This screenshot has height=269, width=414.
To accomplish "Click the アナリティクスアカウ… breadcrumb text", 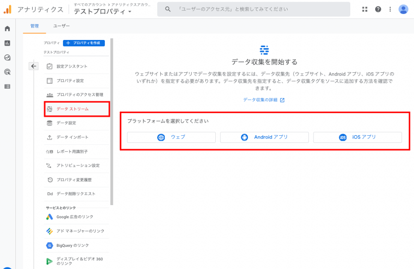I will tap(131, 4).
